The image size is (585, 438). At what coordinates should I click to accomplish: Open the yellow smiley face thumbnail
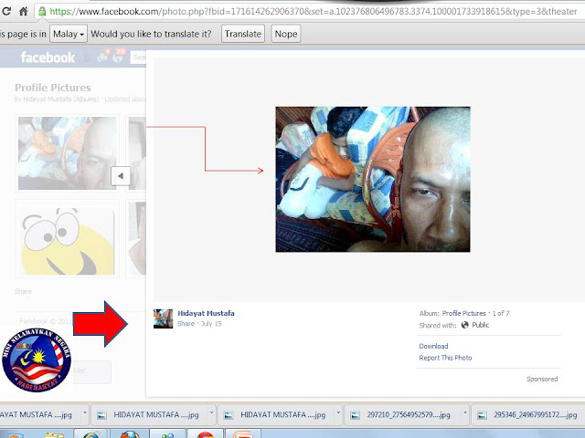click(67, 238)
